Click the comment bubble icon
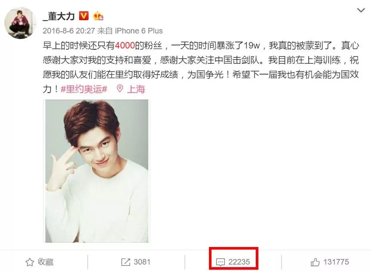The width and height of the screenshot is (371, 271). pyautogui.click(x=220, y=262)
